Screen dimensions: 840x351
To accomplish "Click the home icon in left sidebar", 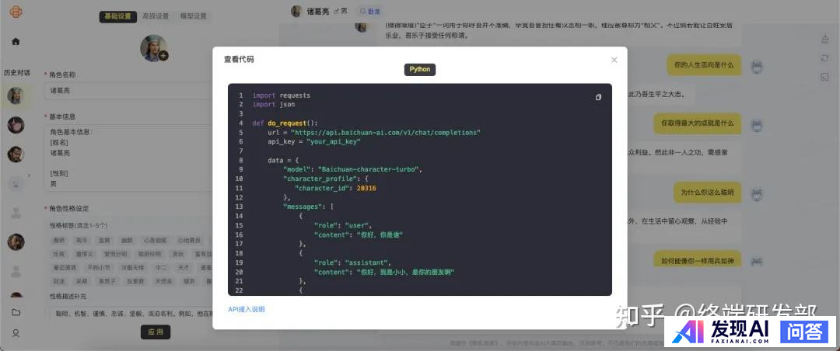I will click(x=16, y=41).
